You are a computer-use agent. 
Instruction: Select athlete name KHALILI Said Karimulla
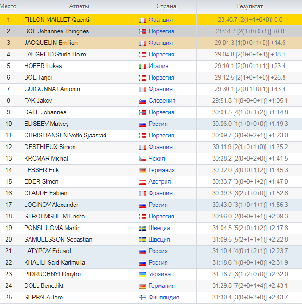click(55, 262)
